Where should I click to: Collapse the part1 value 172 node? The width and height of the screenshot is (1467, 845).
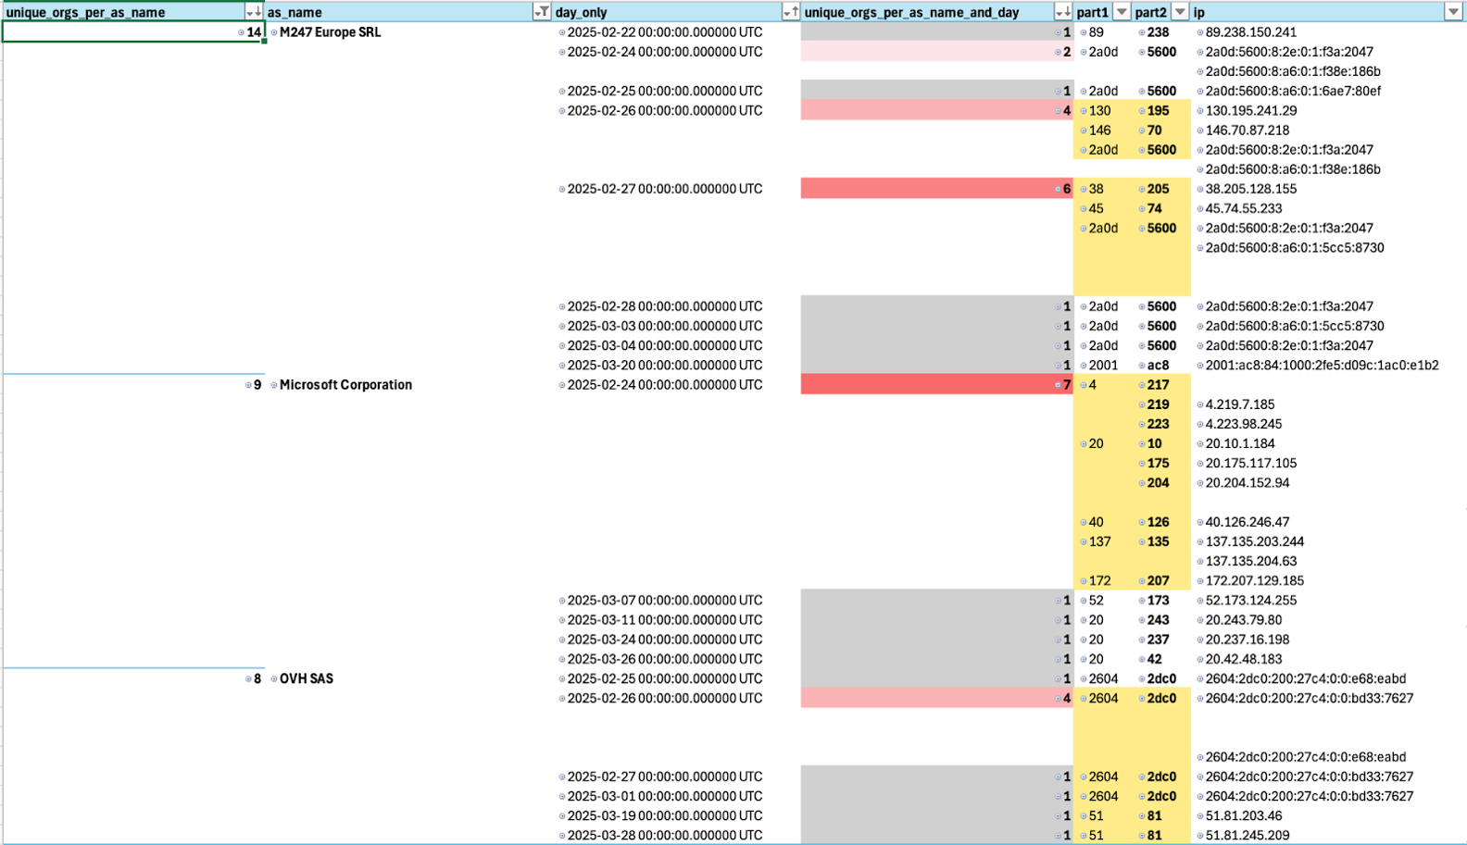[x=1084, y=581]
